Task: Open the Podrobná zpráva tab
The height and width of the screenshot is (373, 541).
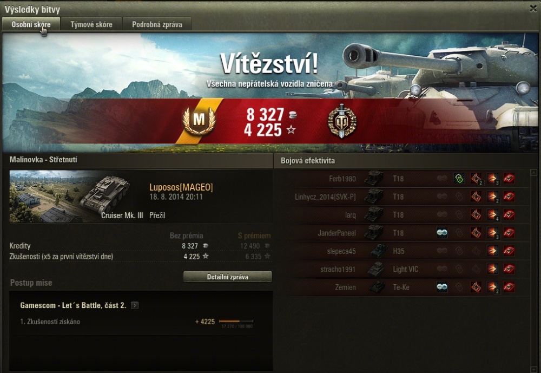Action: (157, 24)
